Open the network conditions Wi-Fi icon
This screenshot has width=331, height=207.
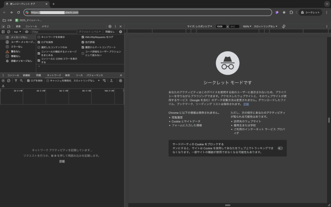point(104,81)
